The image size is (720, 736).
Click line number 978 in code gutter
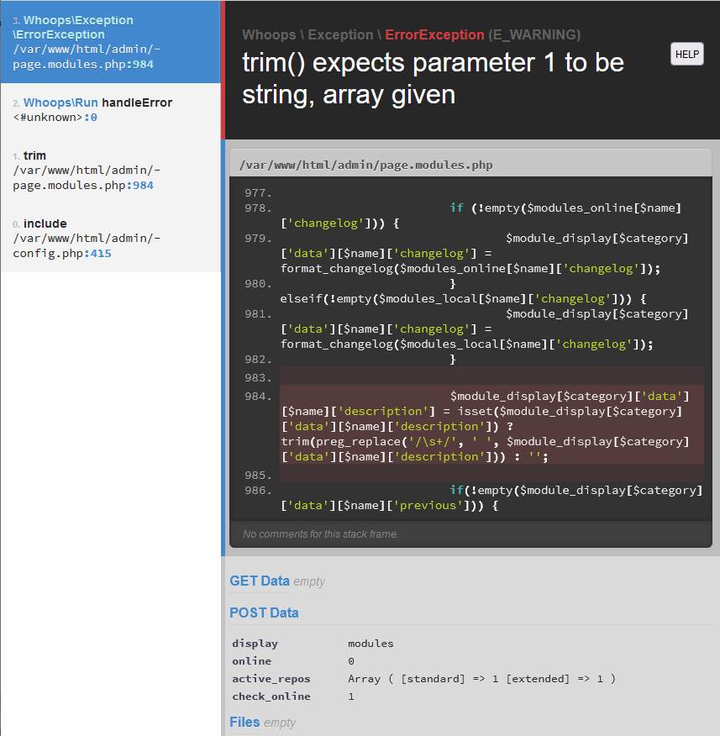click(258, 208)
